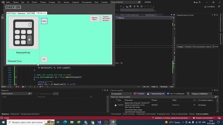Image resolution: width=223 pixels, height=125 pixels.
Task: Switch to the Стек вызовов tab
Action: pos(116,114)
